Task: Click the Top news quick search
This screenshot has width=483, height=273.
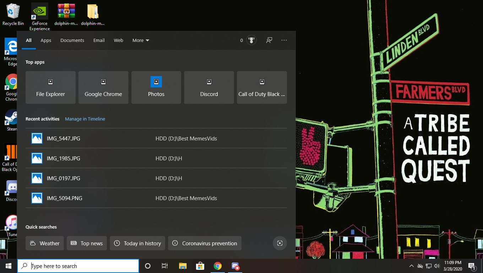Action: 87,243
